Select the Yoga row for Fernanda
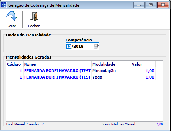171x131 pixels. [81, 77]
